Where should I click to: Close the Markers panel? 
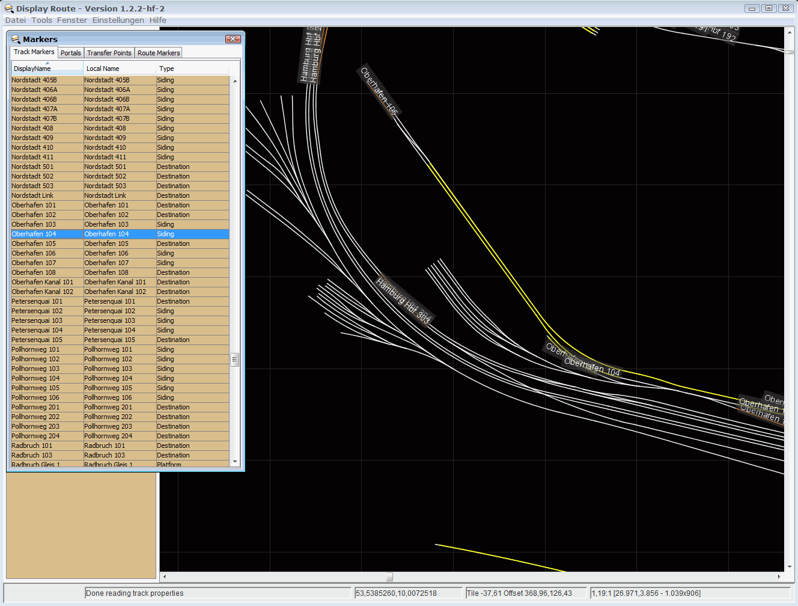click(233, 39)
